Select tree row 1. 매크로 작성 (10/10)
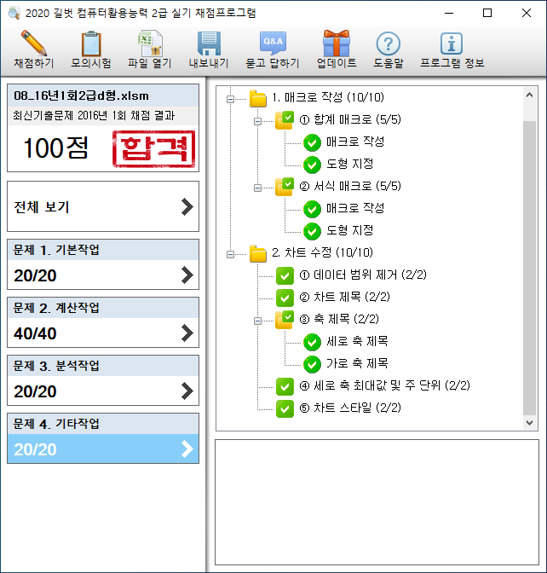 point(328,97)
